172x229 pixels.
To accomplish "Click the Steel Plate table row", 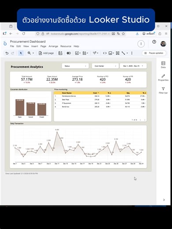I will coord(100,100).
